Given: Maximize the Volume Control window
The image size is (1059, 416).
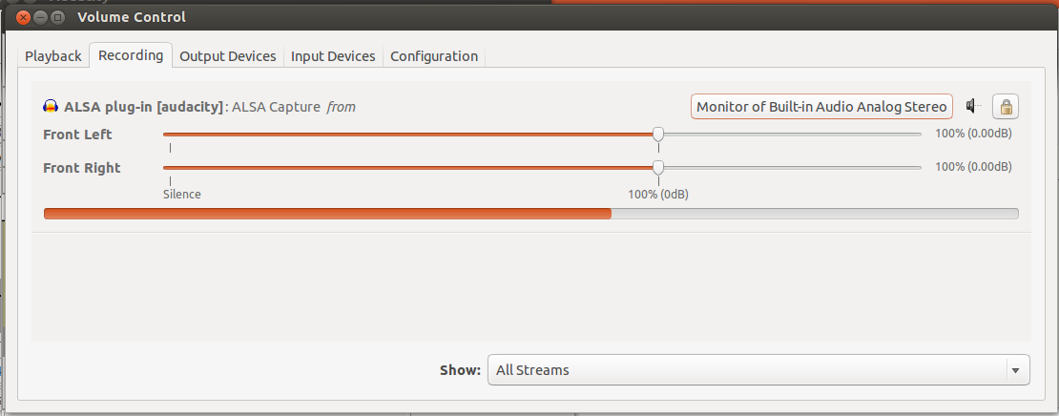Looking at the screenshot, I should [58, 17].
